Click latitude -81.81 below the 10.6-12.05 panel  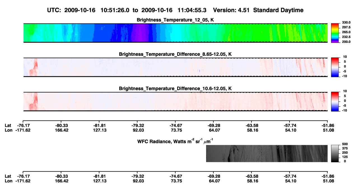click(x=99, y=126)
